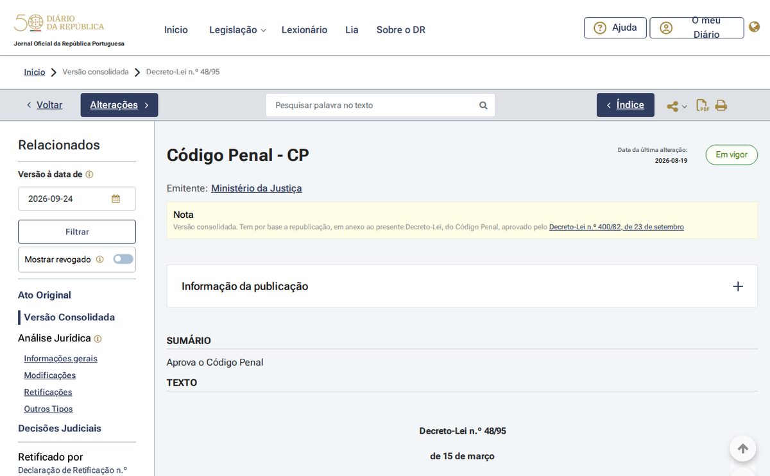Open the Início menu item
This screenshot has height=476, width=770.
point(176,29)
